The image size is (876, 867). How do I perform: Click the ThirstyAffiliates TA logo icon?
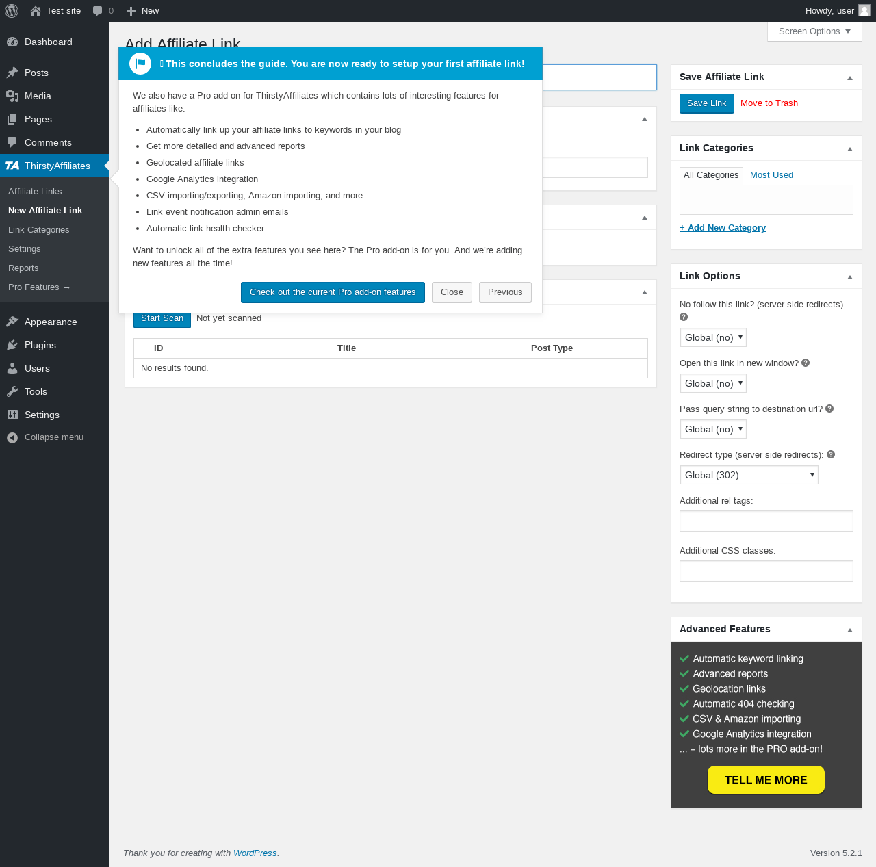[12, 166]
